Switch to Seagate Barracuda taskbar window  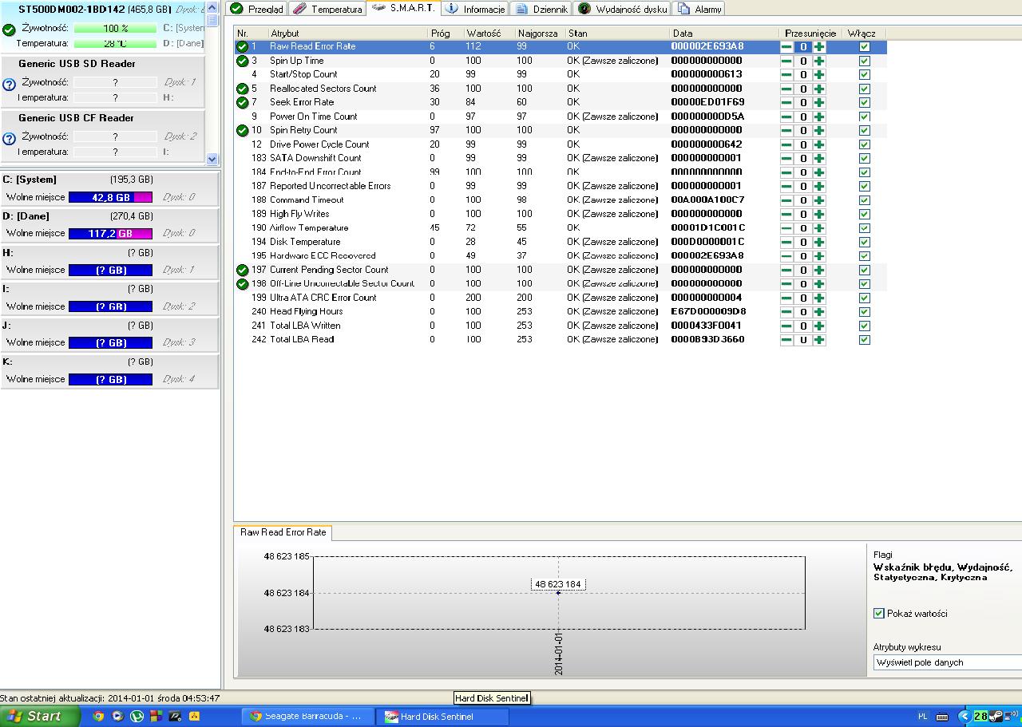[x=307, y=717]
